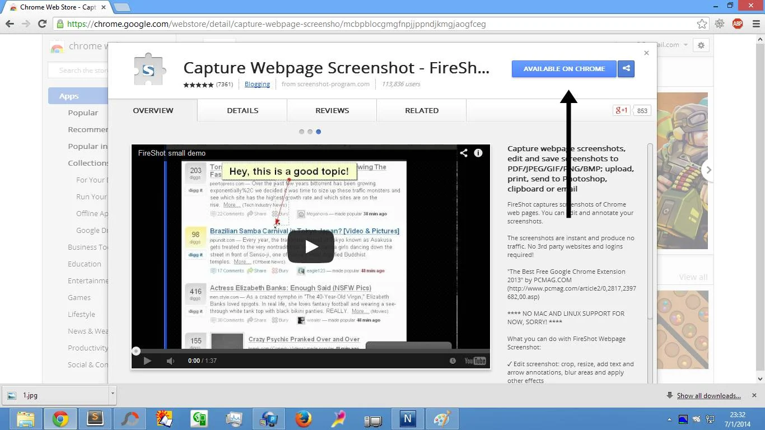Screen dimensions: 765x430
Task: Open the blue N app in the taskbar
Action: coord(408,419)
